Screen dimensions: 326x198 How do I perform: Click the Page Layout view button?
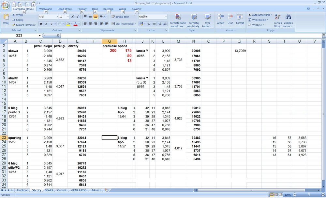pos(276,195)
